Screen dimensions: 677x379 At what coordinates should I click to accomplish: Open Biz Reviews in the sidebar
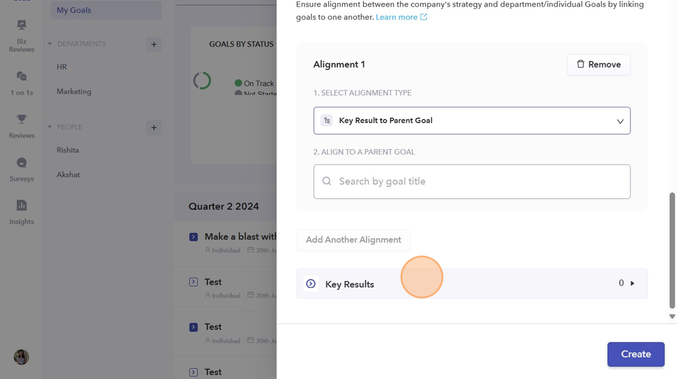tap(22, 36)
